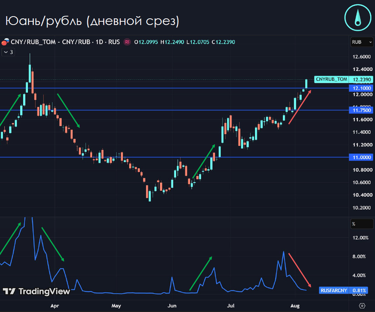Image resolution: width=375 pixels, height=312 pixels.
Task: Click the 10.2000 price axis label
Action: tap(362, 207)
